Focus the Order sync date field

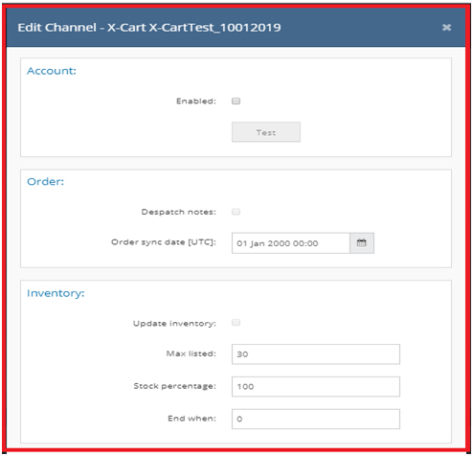pos(291,243)
